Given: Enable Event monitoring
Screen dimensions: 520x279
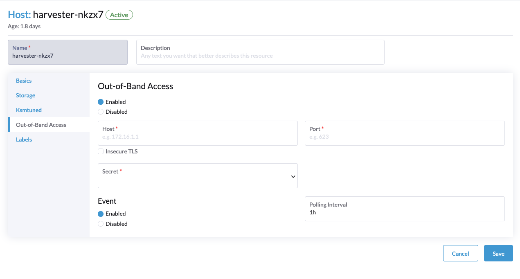Looking at the screenshot, I should [x=101, y=213].
